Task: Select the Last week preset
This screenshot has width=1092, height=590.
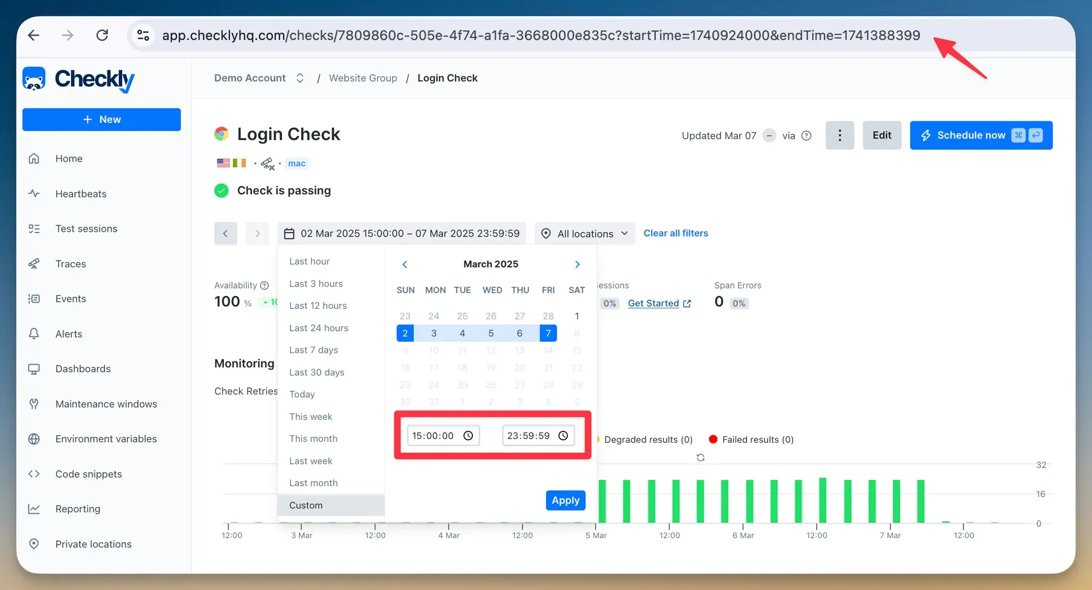Action: point(331,461)
